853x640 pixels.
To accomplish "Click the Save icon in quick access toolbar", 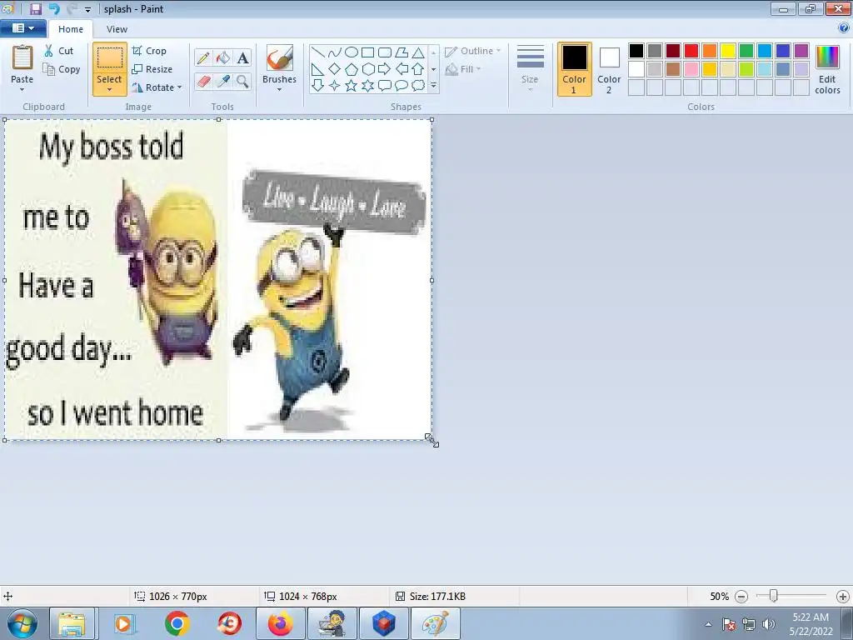I will point(36,8).
